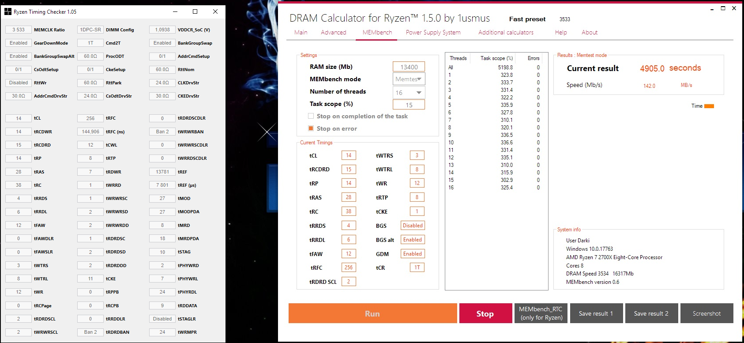Click the MEMCLK Ratio 3 533 field
The width and height of the screenshot is (744, 343).
click(x=19, y=30)
